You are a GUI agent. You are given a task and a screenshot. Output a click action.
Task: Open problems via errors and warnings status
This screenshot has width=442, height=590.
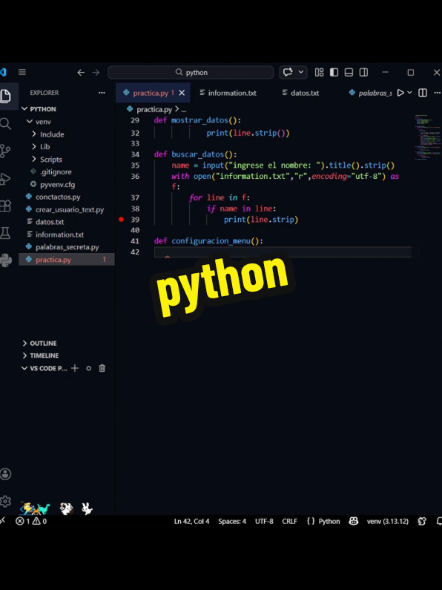coord(31,521)
